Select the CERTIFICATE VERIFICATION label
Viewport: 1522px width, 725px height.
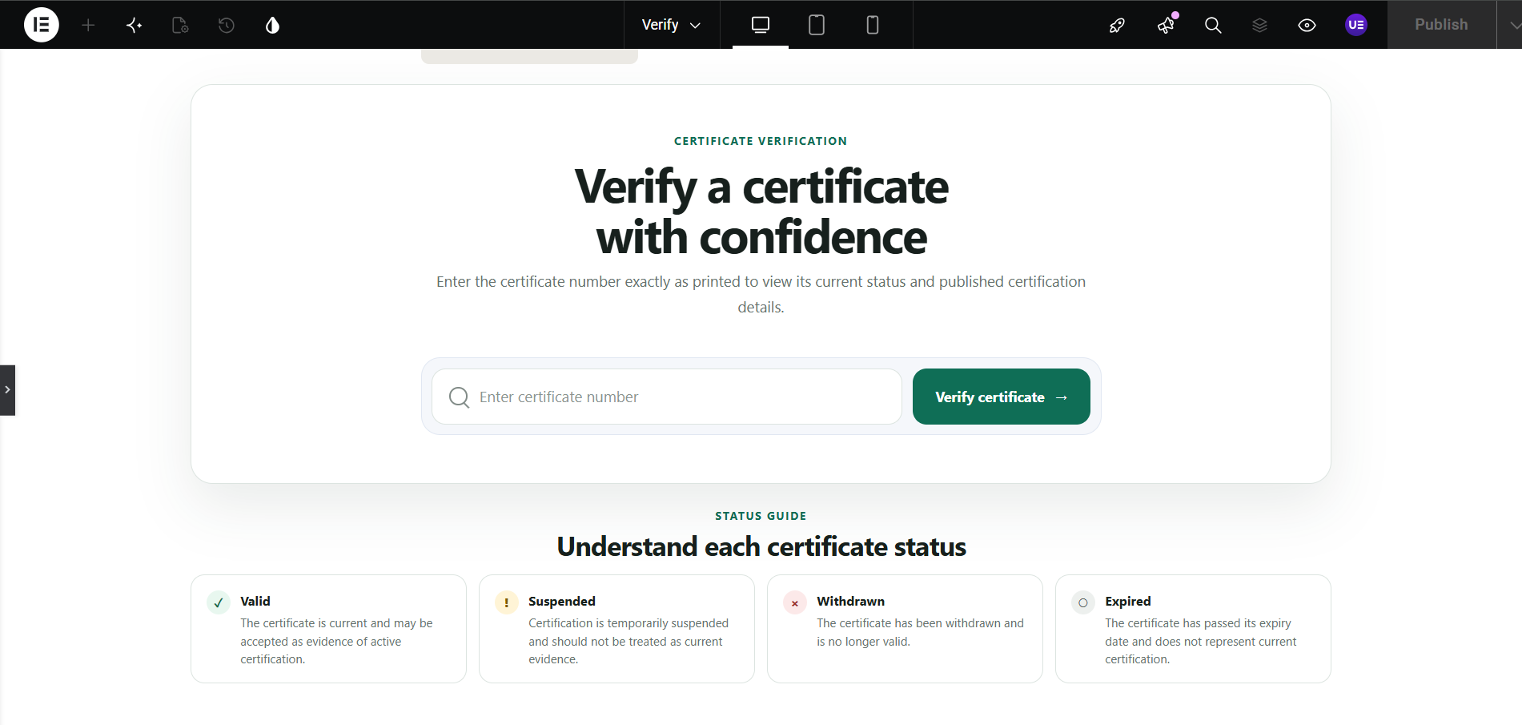pos(761,141)
